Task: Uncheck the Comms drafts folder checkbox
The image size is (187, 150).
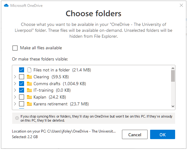Action: 22,84
